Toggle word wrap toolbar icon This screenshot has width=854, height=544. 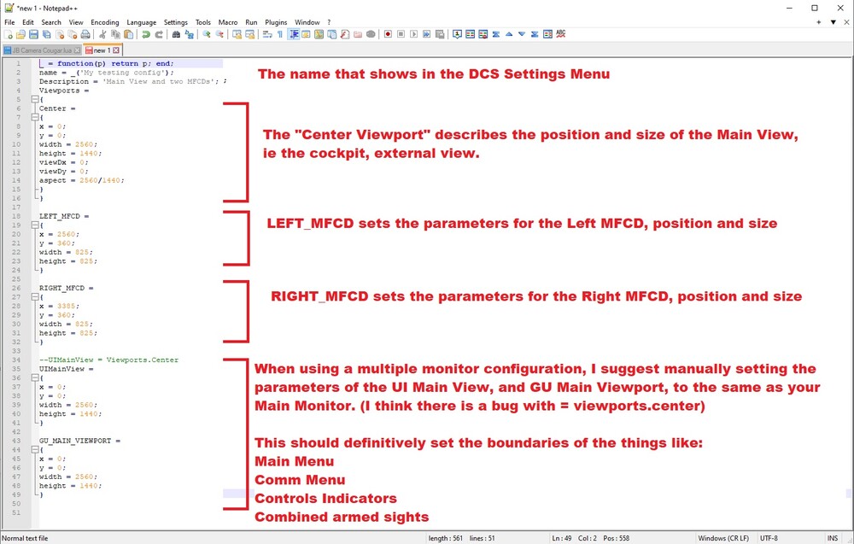266,34
